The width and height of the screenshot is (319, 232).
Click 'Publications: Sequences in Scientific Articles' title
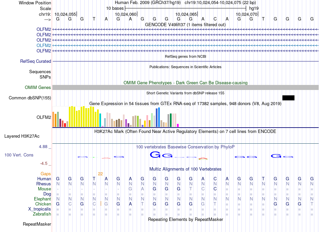(x=185, y=67)
